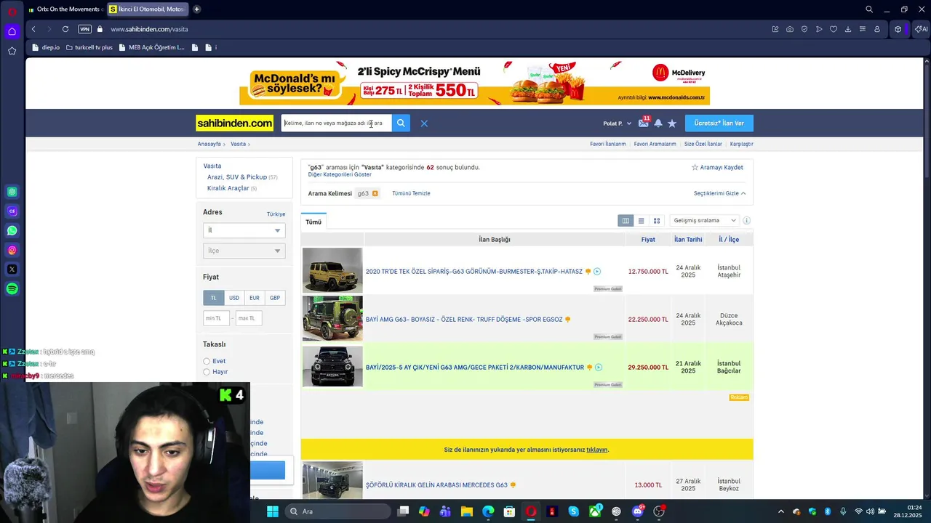Click the heart bookmark icon in address bar
Viewport: 931px width, 523px height.
834,29
